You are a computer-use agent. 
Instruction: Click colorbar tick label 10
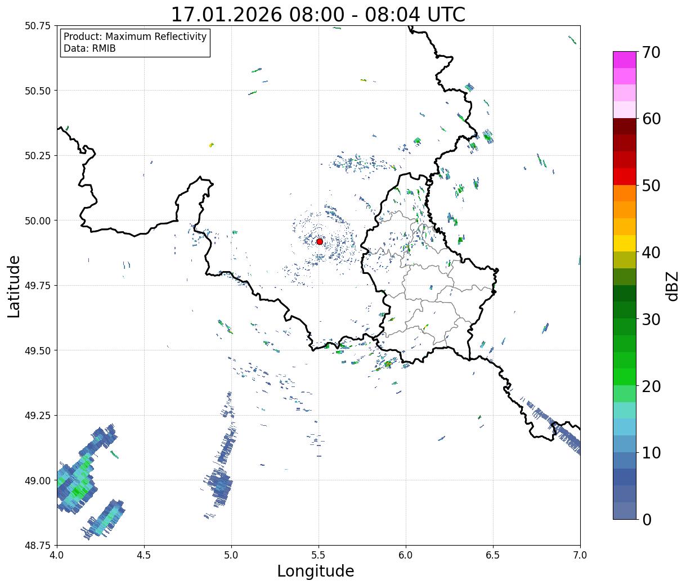(x=651, y=452)
